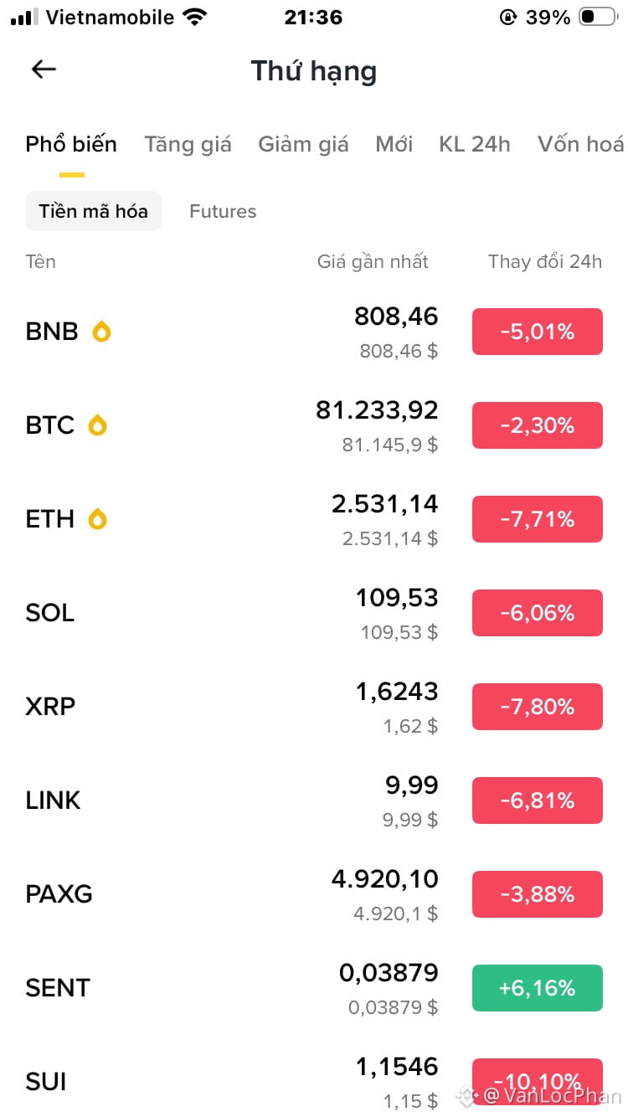
Task: Select the Futures filter
Action: click(x=223, y=211)
